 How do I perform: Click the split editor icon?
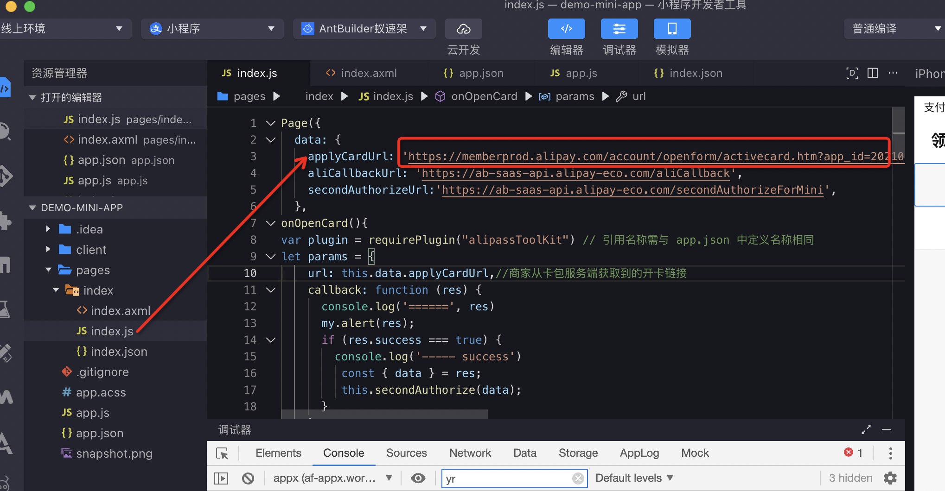pos(872,73)
